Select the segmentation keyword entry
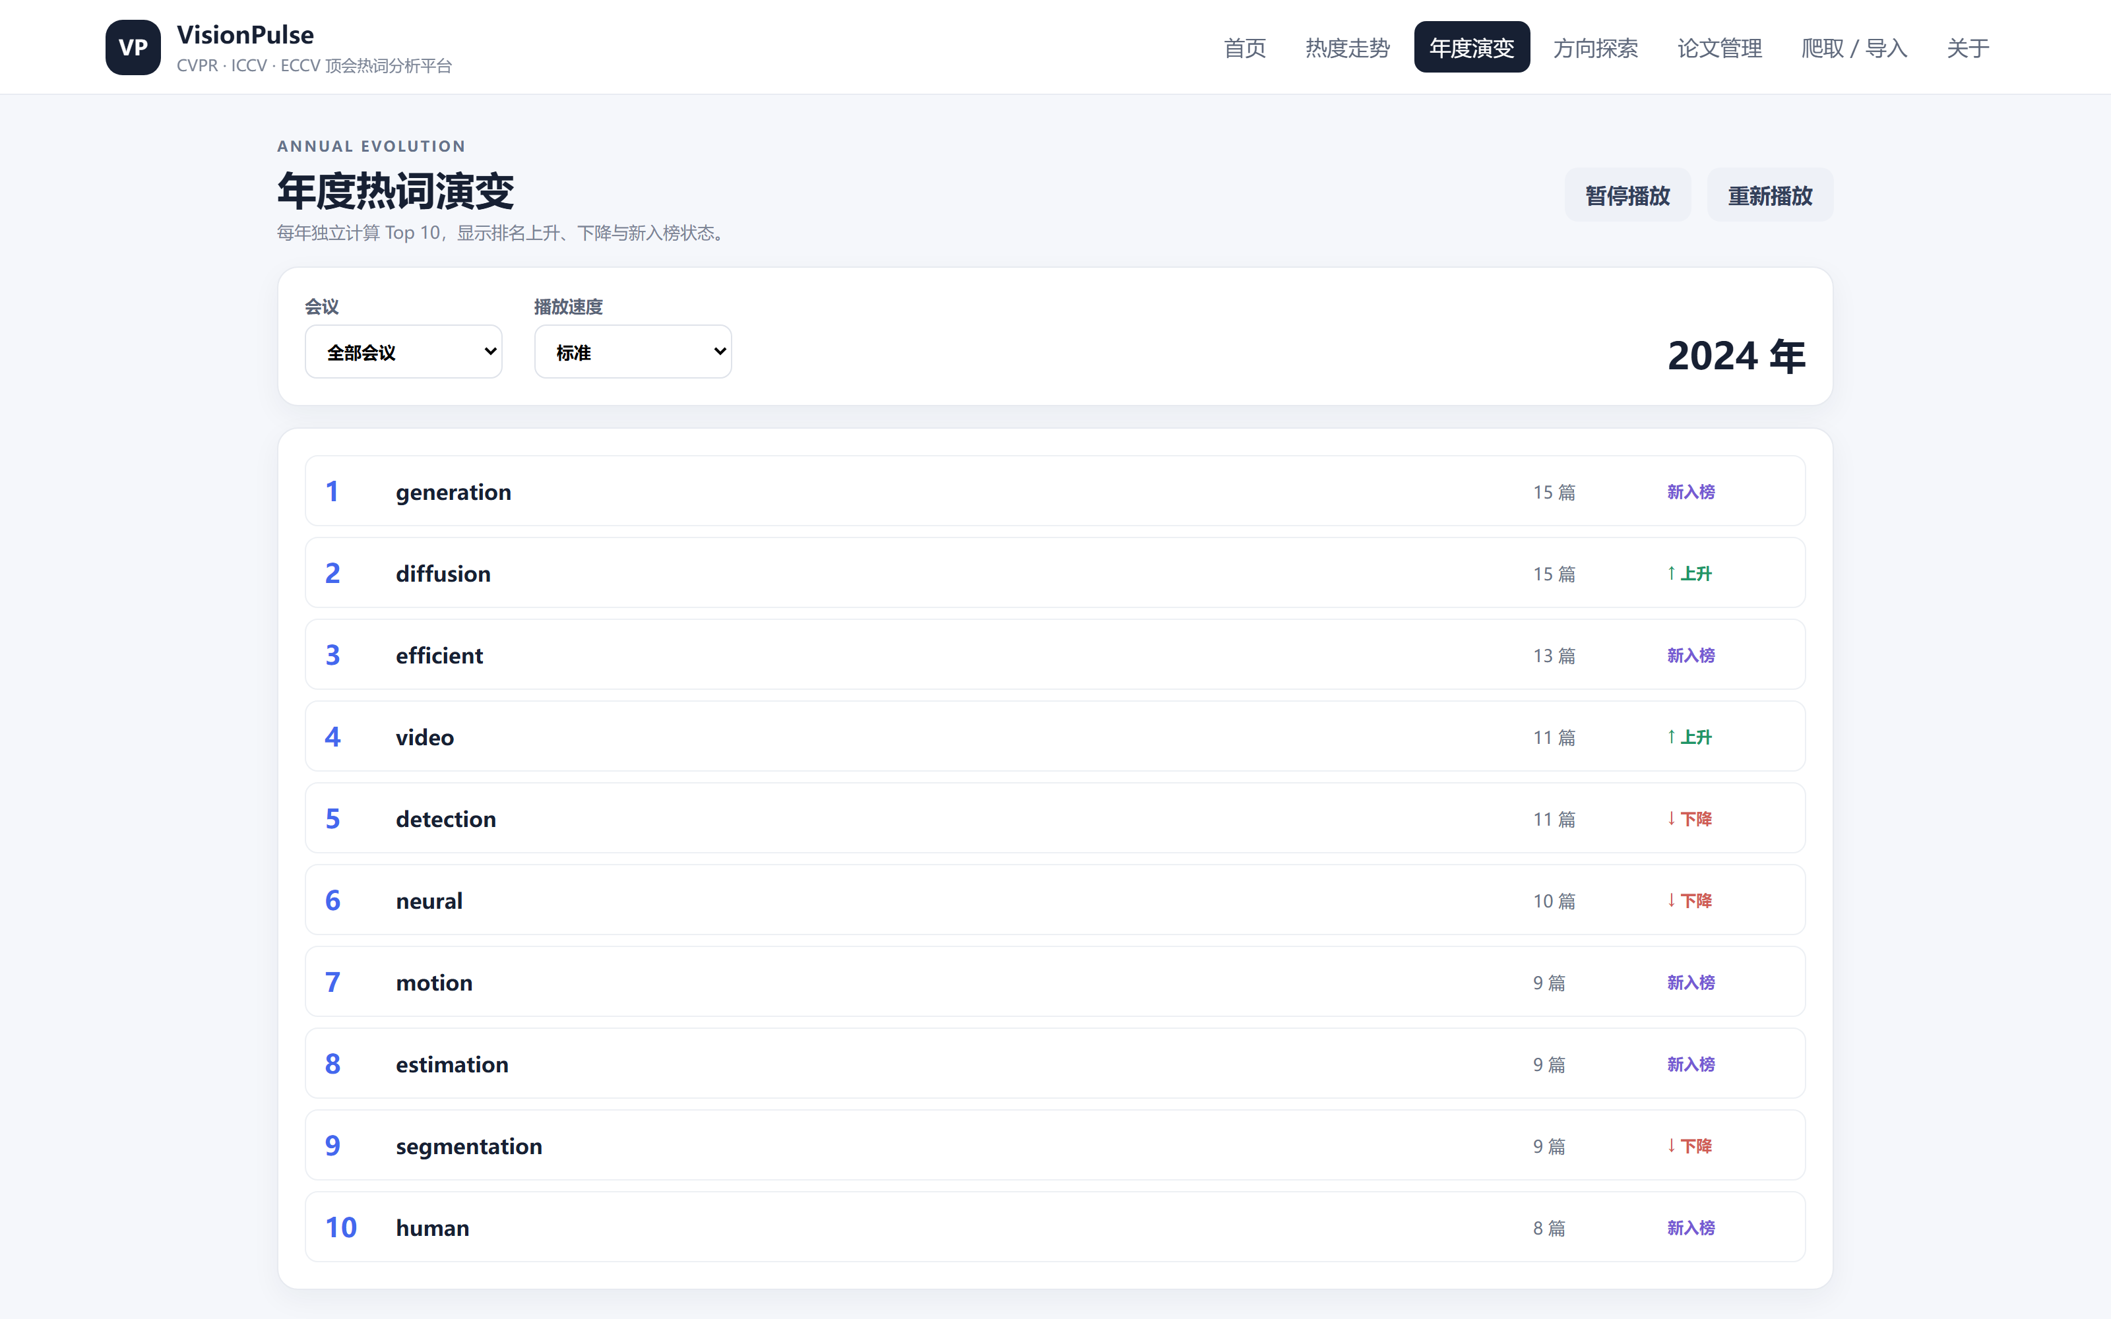 click(x=1055, y=1146)
